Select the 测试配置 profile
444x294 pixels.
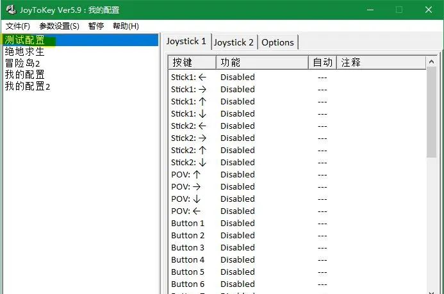[x=81, y=40]
